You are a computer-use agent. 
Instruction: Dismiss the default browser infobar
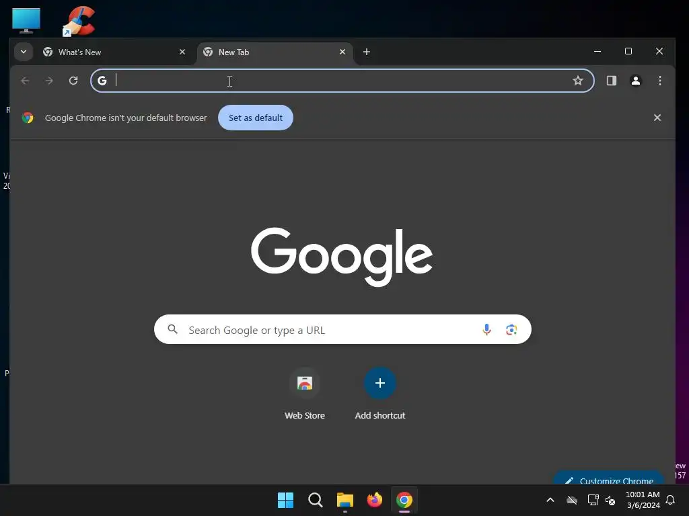pos(657,118)
